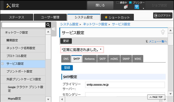Click content pane scroll down arrow
This screenshot has height=102, width=174.
(x=170, y=94)
